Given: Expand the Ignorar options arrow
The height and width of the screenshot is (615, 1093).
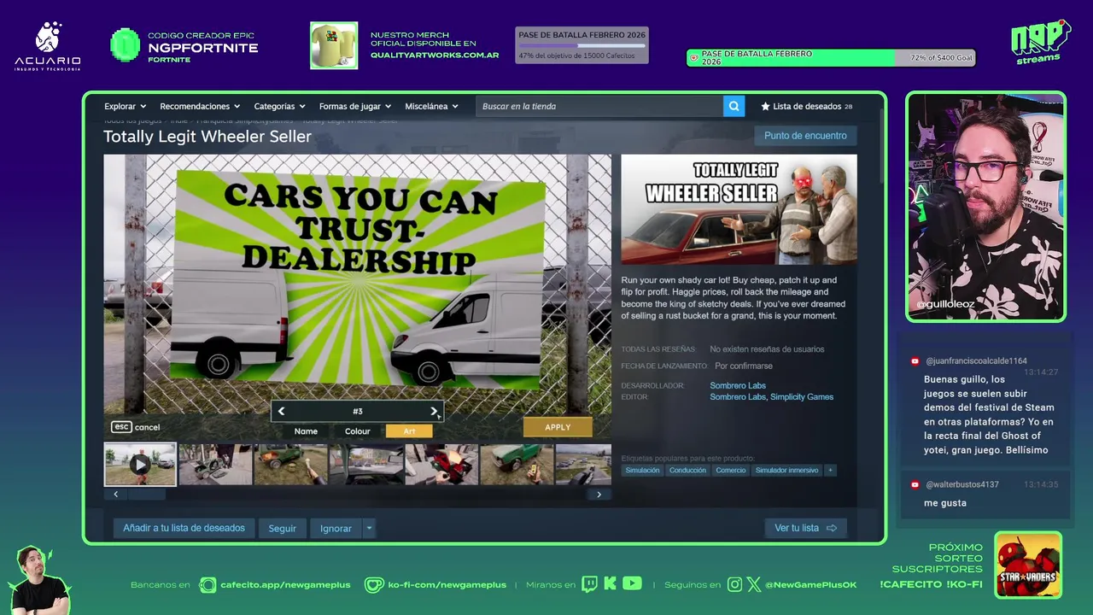Looking at the screenshot, I should click(x=369, y=528).
